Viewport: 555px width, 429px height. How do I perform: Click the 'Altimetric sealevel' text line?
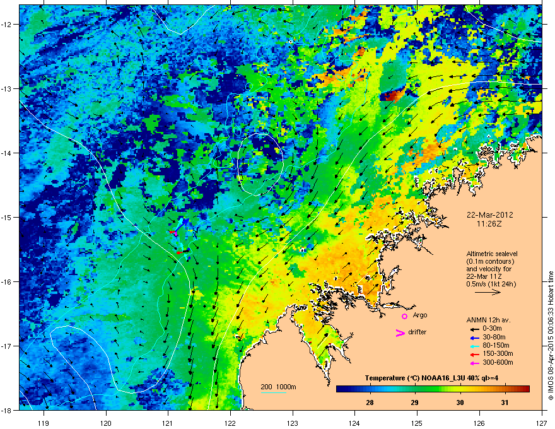tap(492, 254)
